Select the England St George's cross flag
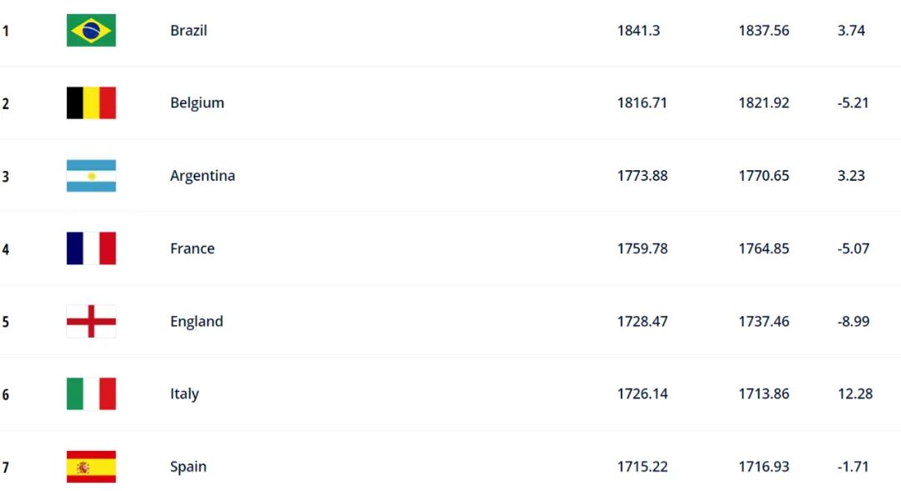The width and height of the screenshot is (901, 491). tap(92, 321)
